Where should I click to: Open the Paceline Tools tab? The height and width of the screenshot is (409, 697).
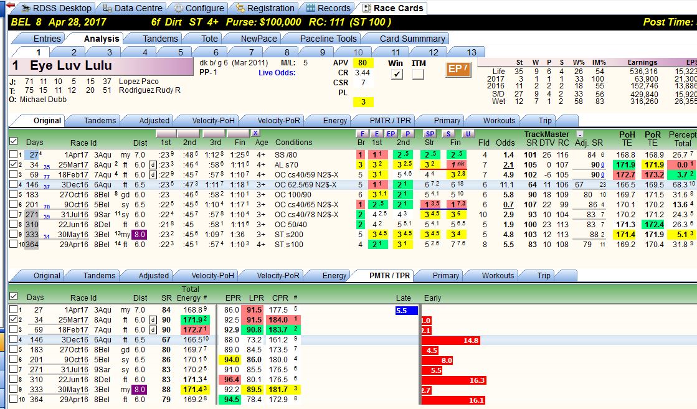click(328, 39)
